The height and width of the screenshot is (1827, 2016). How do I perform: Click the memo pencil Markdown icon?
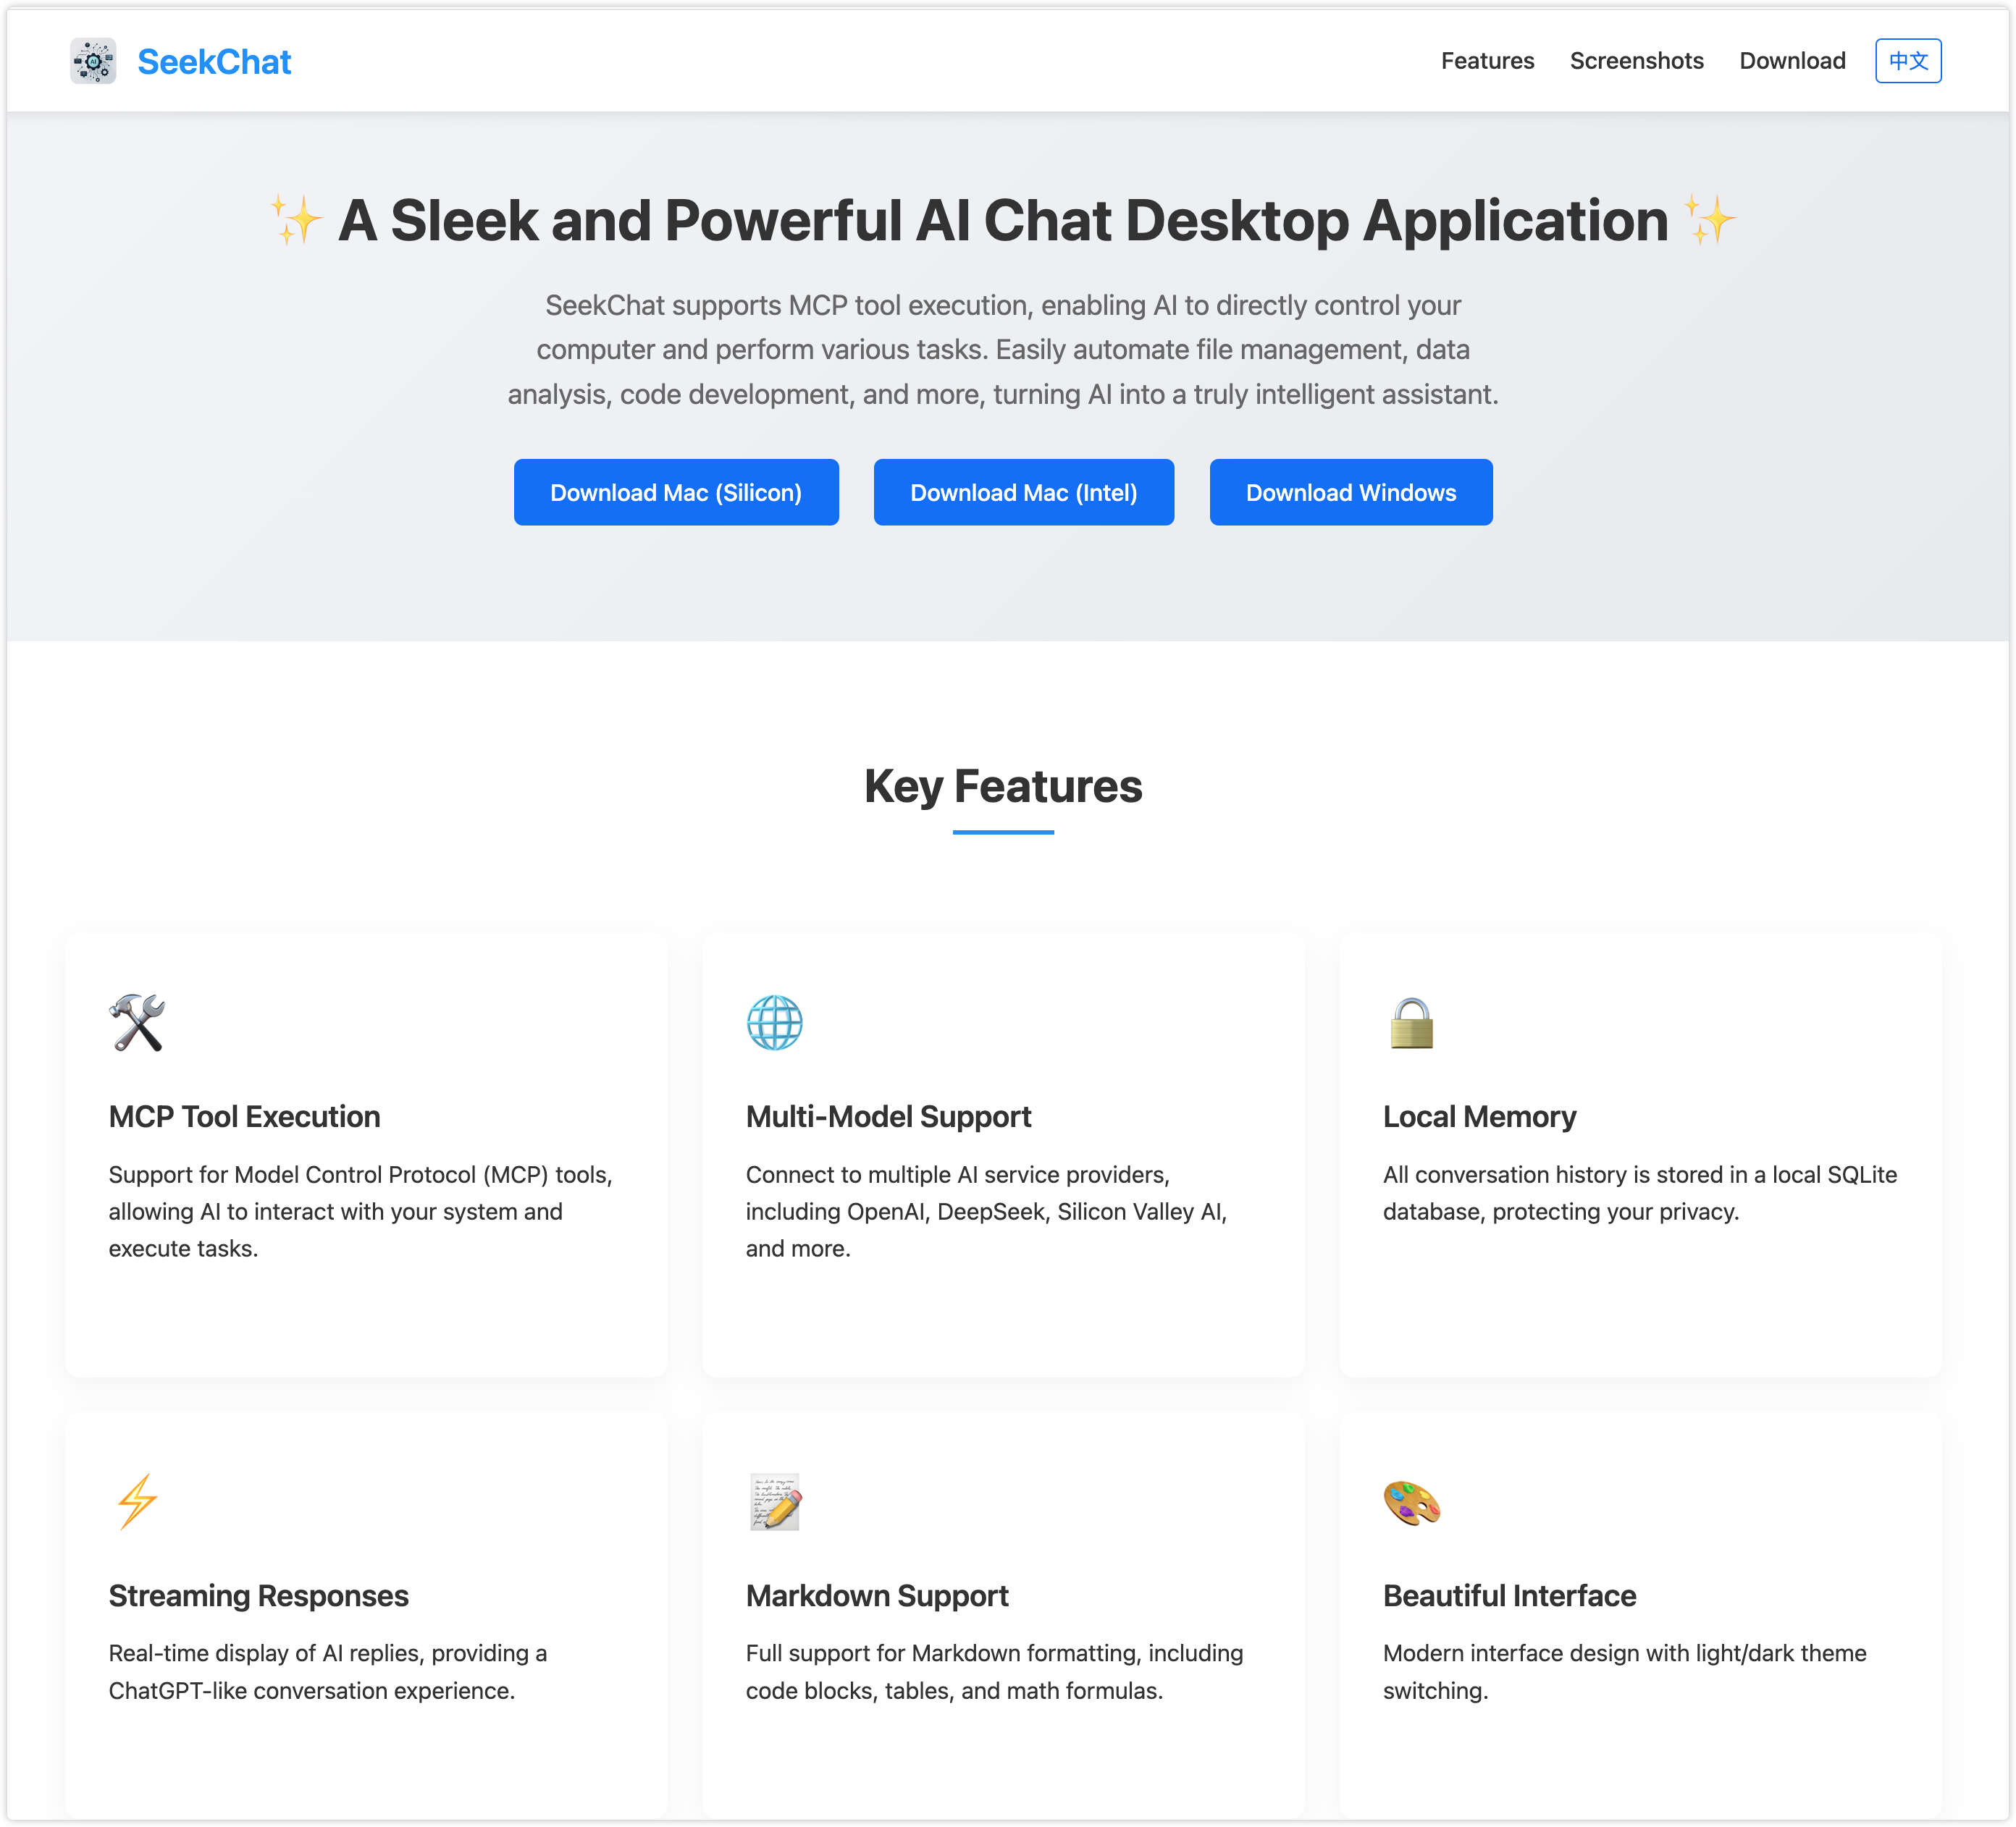pos(774,1501)
